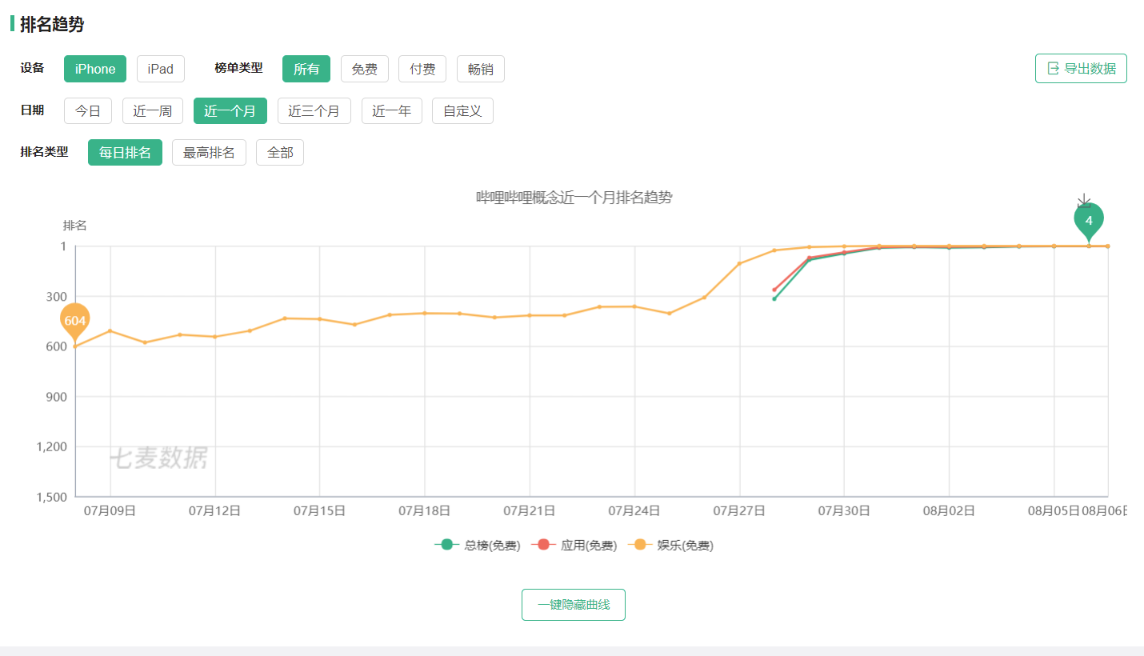Switch ranking type to 最高排名
This screenshot has width=1144, height=656.
(x=209, y=153)
